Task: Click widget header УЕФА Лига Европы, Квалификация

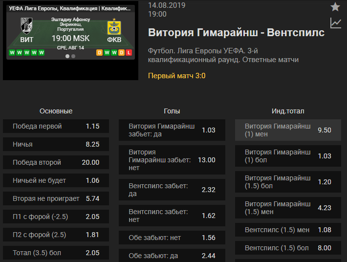Action: pyautogui.click(x=70, y=9)
